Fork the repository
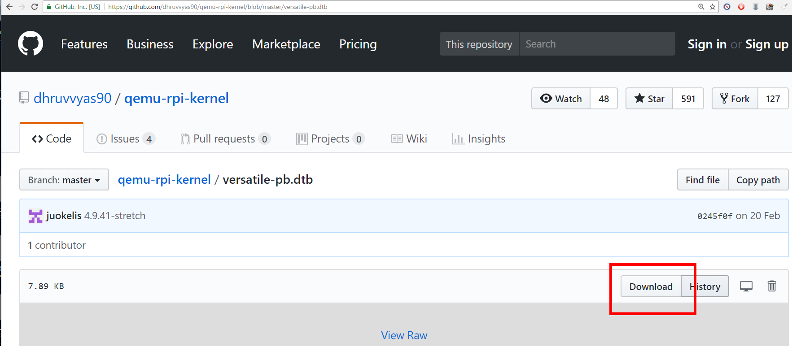792x346 pixels. click(x=735, y=99)
